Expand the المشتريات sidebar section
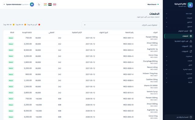Viewport: 195px width, 120px height. (x=179, y=56)
